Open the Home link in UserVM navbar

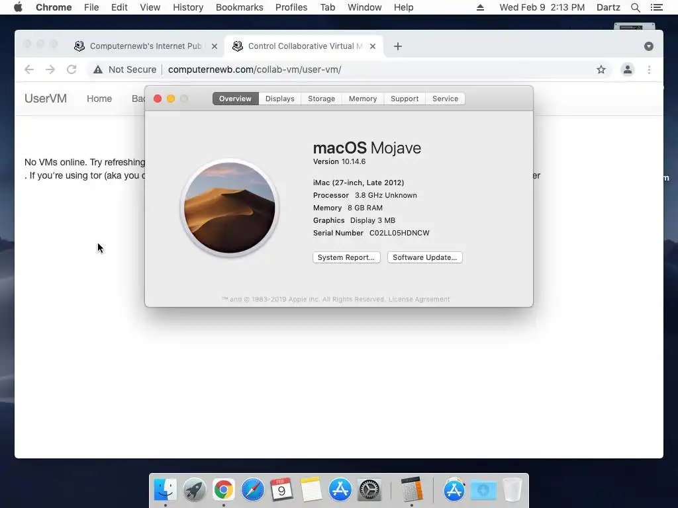tap(99, 99)
